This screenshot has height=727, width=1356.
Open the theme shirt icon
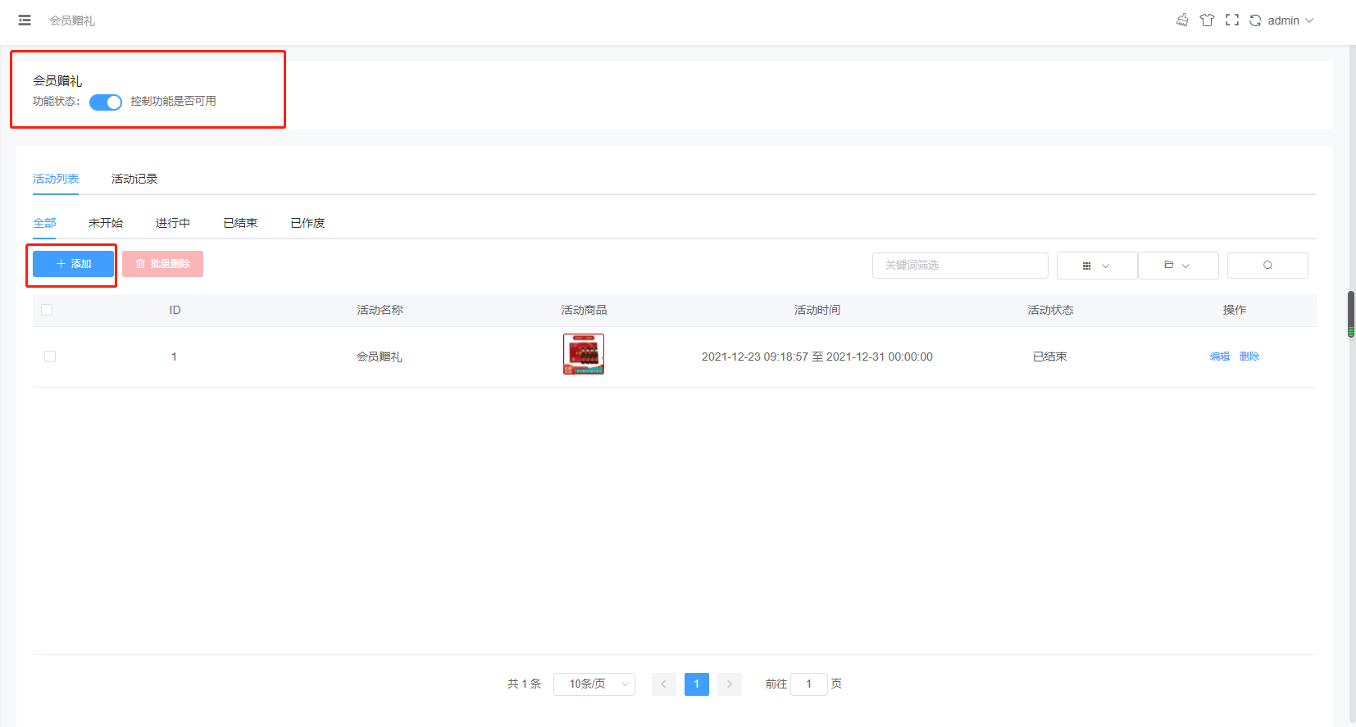tap(1207, 20)
